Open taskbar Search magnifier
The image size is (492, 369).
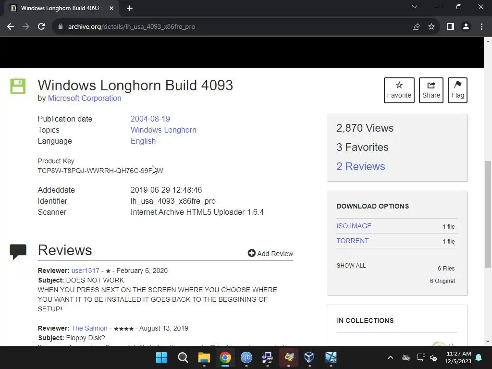183,357
